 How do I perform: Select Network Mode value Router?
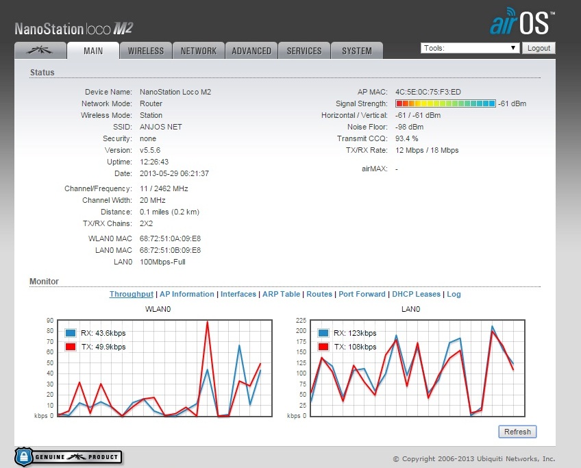click(x=151, y=103)
